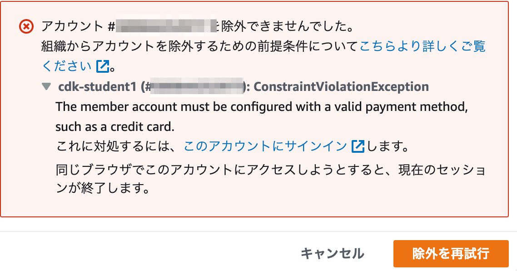Follow the このアカウントにサインイン link

[265, 146]
